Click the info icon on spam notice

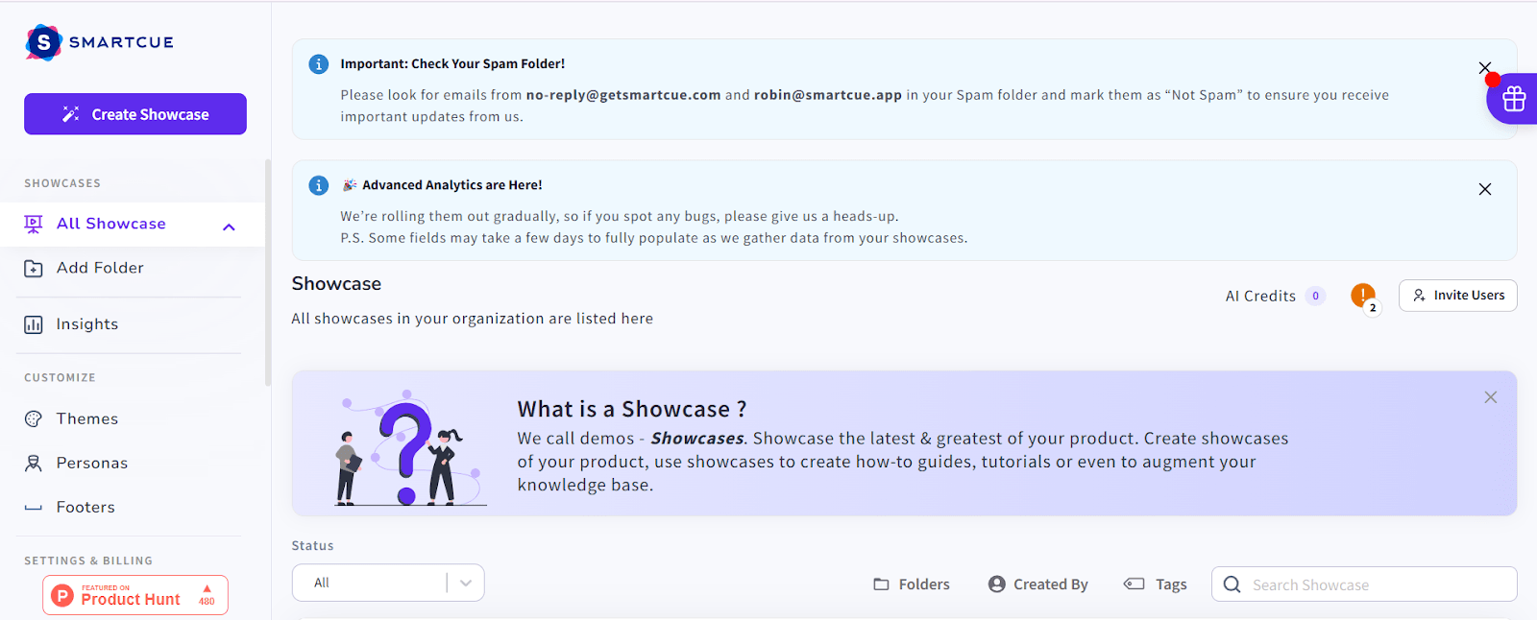coord(319,64)
